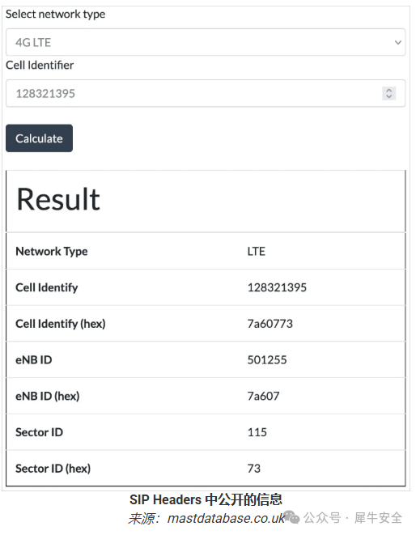Screen dimensions: 416x535
Task: Click the Cell Identify (hex) row label
Action: pyautogui.click(x=61, y=324)
